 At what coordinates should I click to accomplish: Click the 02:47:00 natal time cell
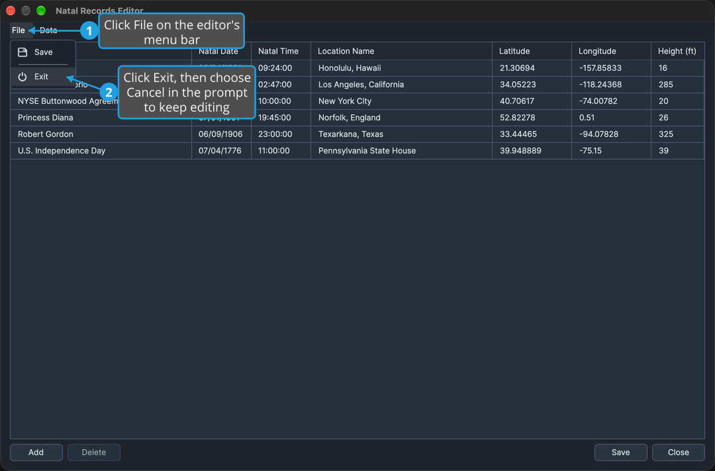click(281, 84)
